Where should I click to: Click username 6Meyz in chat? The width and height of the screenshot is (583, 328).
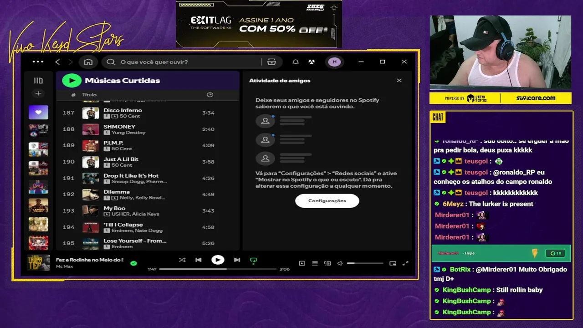[x=453, y=204]
